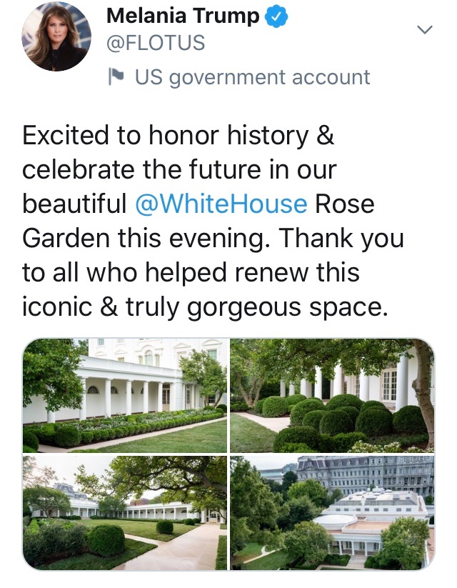Open the top-left colonnade photo
The width and height of the screenshot is (457, 588).
(125, 394)
